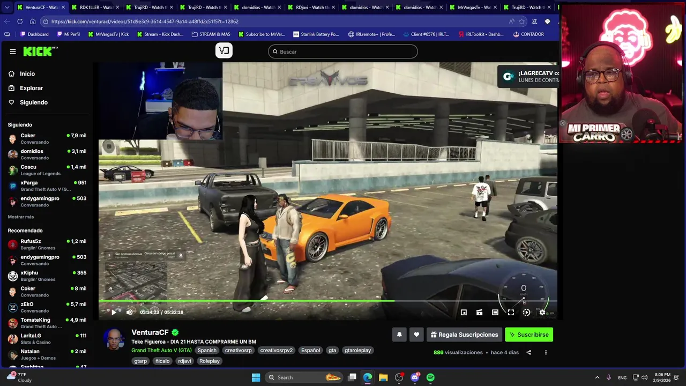The image size is (686, 386).
Task: Toggle fullscreen on the video player
Action: pos(511,313)
